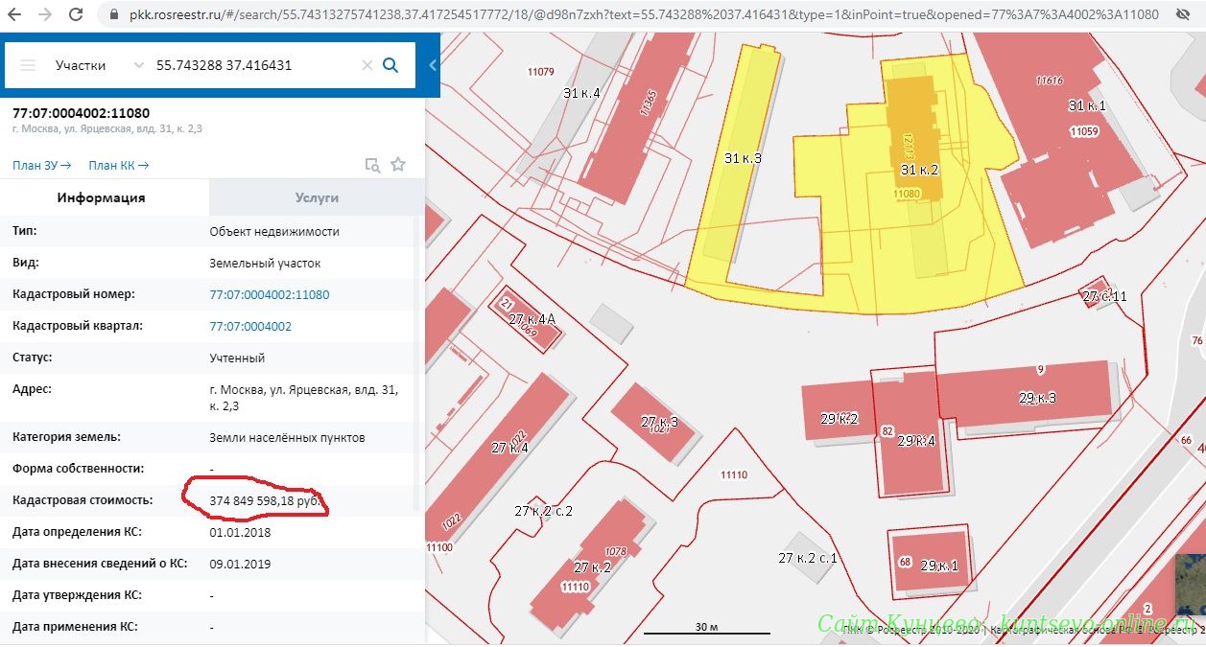
Task: Collapse the side panel with chevron
Action: 433,65
